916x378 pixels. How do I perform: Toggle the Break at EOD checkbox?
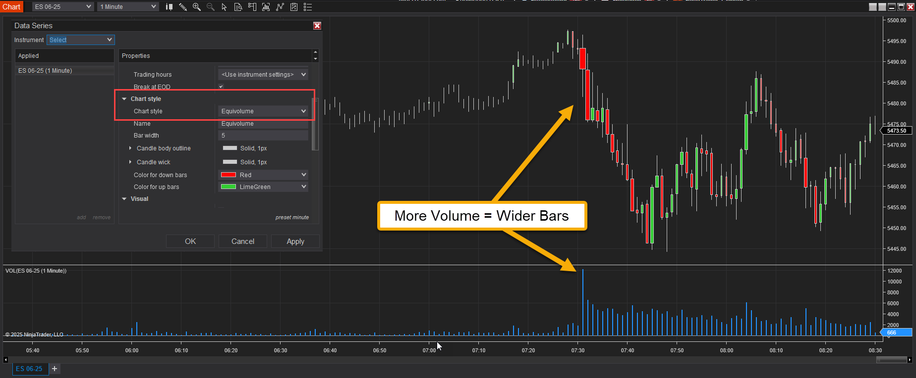point(221,87)
